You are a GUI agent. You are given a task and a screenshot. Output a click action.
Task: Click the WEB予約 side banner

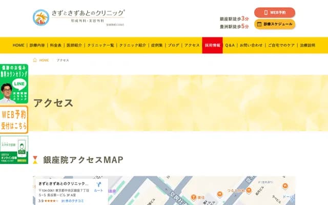point(14,119)
